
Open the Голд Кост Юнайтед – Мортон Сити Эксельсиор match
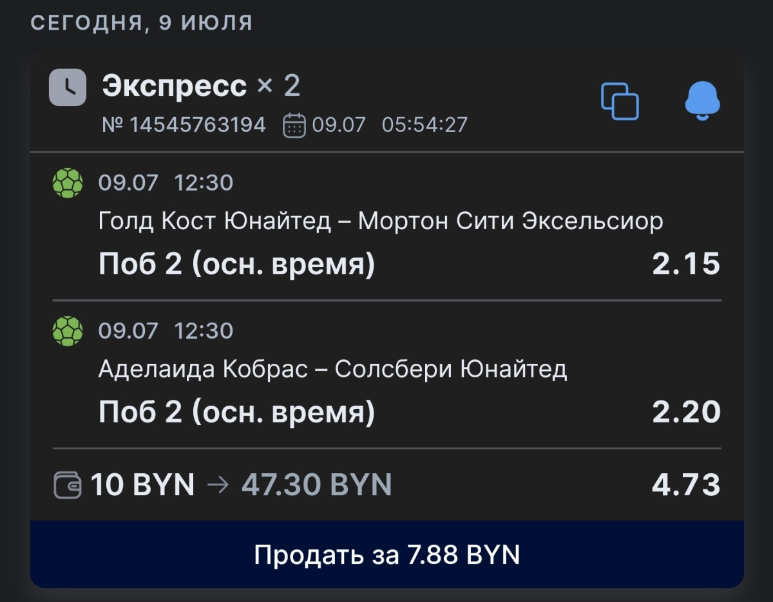[x=381, y=221]
